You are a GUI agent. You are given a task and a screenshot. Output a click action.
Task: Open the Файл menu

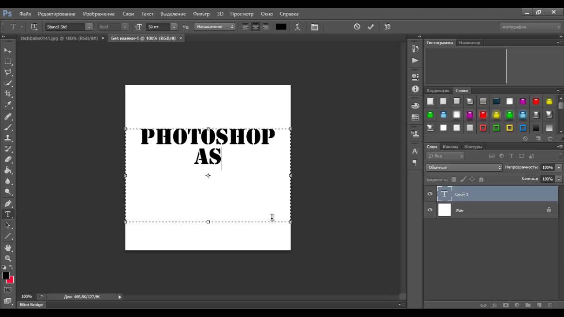pyautogui.click(x=25, y=14)
